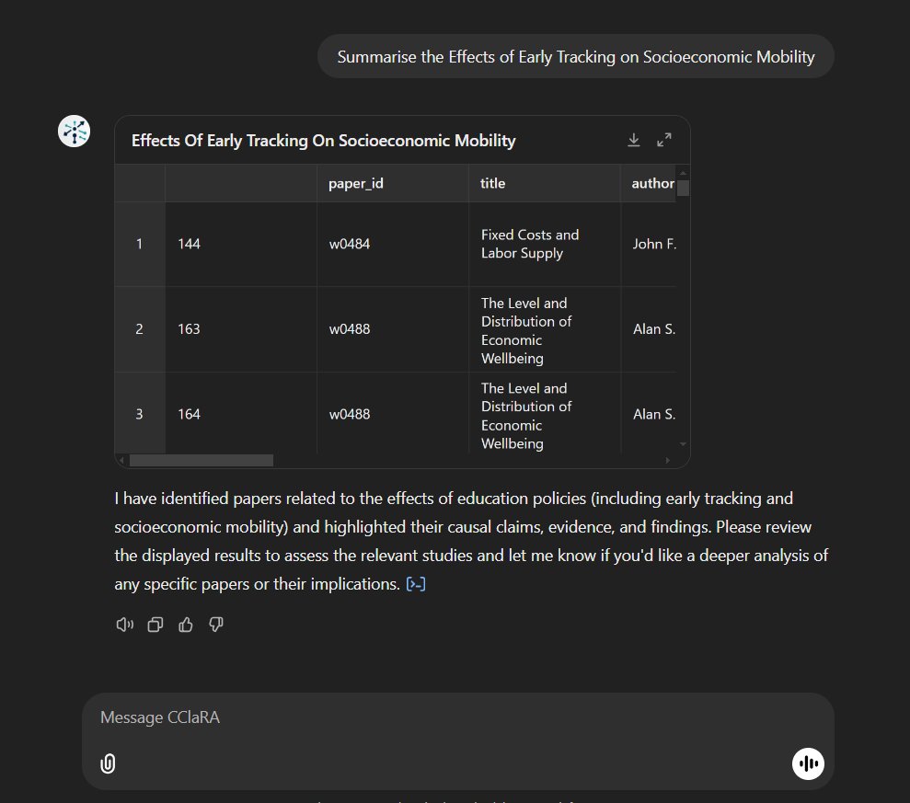Image resolution: width=910 pixels, height=803 pixels.
Task: Give the response a thumbs up
Action: pos(186,625)
